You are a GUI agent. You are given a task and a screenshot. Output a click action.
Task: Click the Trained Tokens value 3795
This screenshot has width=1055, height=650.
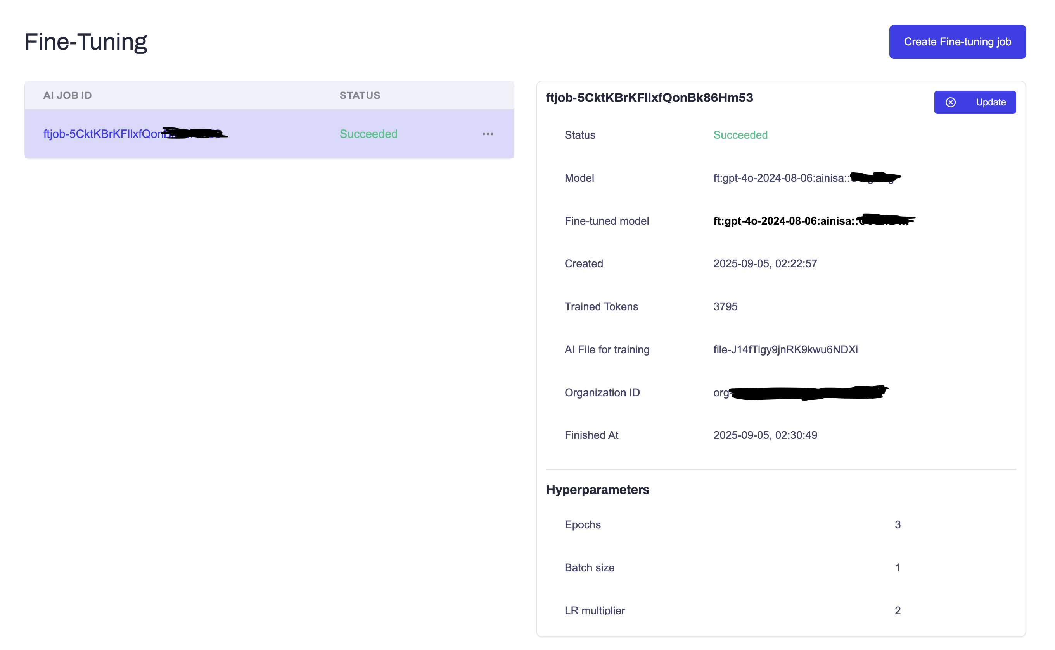tap(725, 306)
